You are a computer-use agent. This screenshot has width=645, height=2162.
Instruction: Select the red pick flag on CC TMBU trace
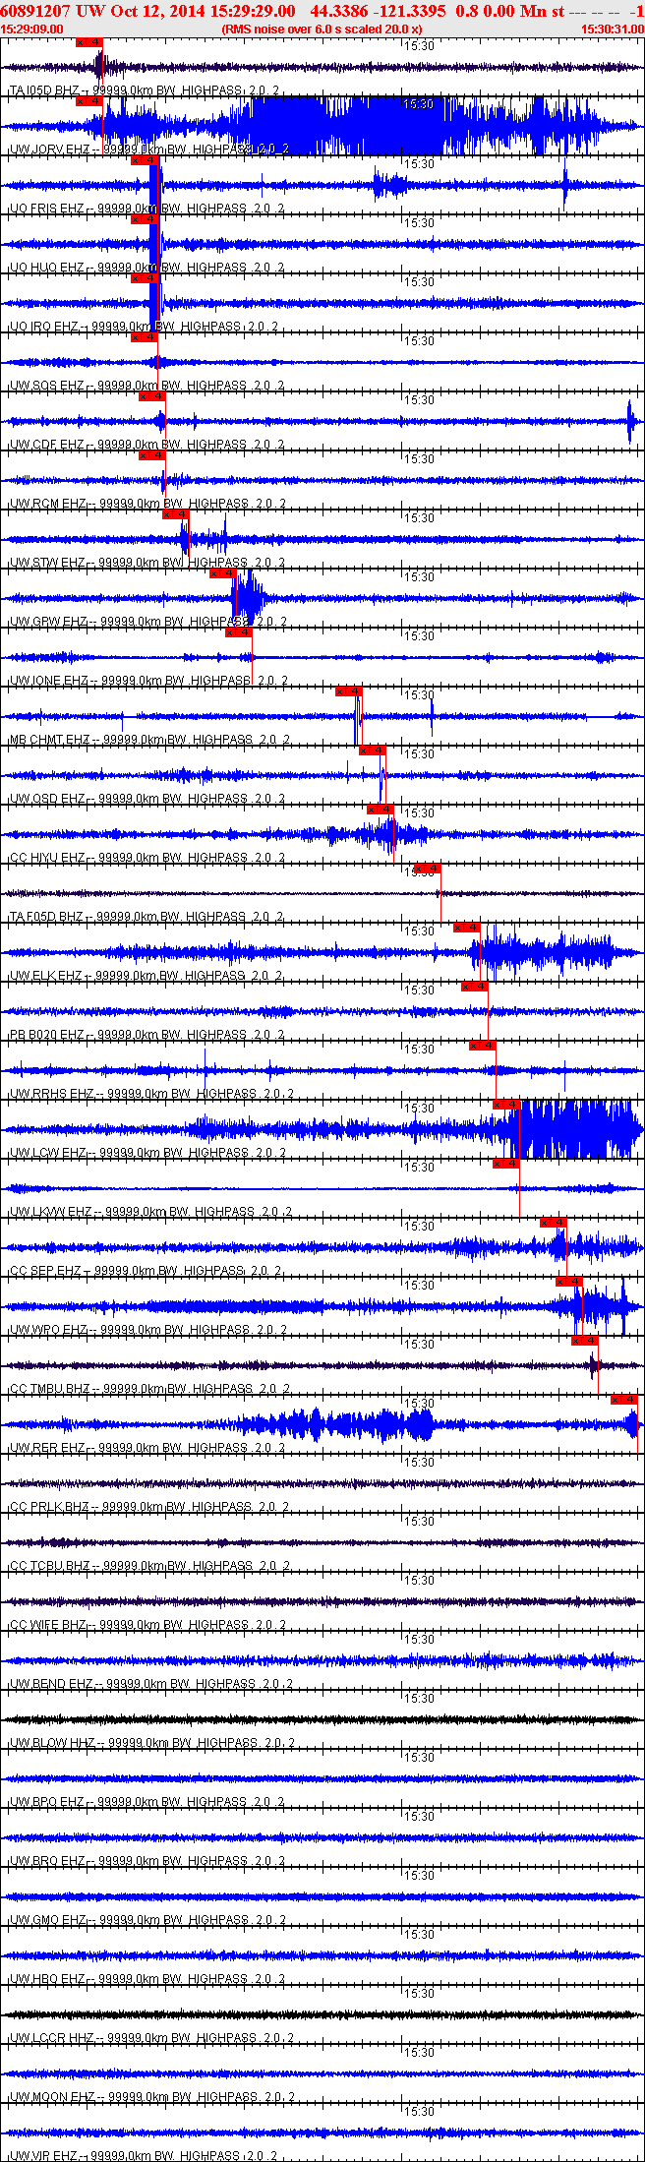(x=584, y=1341)
